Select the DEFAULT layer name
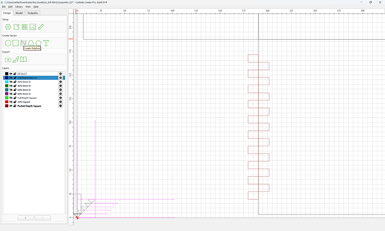 point(22,74)
